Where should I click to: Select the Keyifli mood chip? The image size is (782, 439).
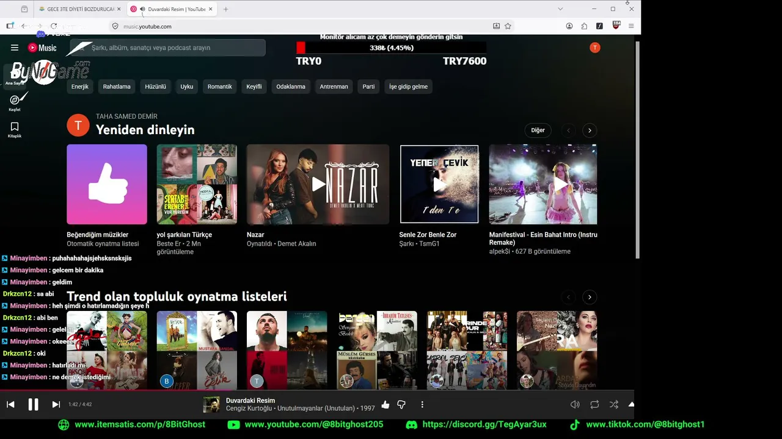pos(254,87)
